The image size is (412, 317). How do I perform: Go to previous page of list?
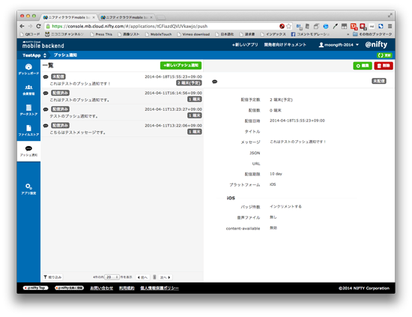tap(142, 277)
